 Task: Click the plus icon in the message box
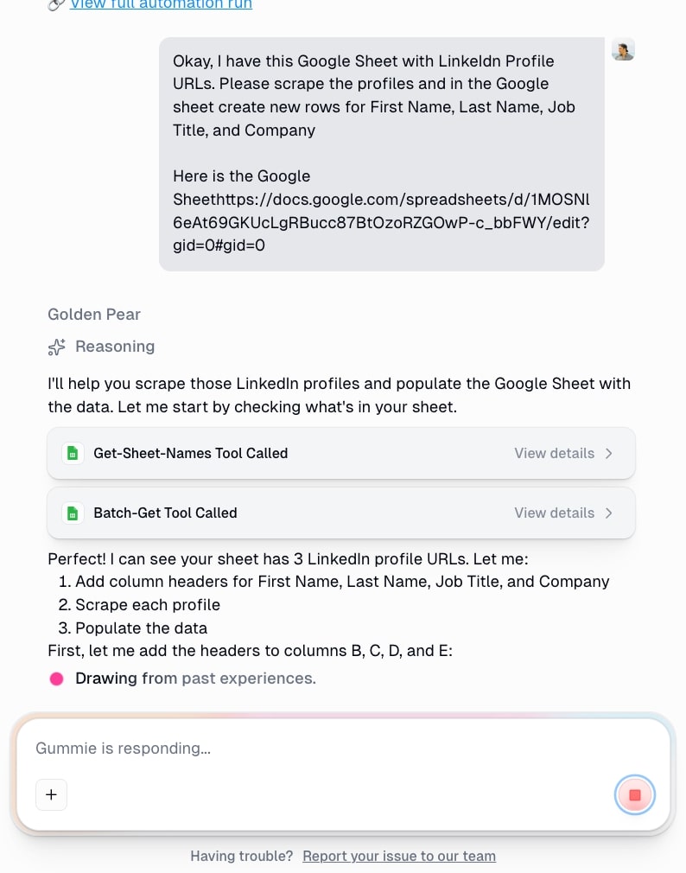coord(51,794)
